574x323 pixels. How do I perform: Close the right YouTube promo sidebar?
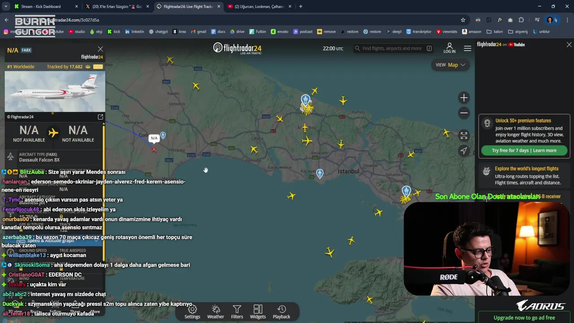pos(569,45)
